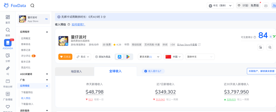Click the globe language icon
276x112 pixels.
click(x=210, y=6)
